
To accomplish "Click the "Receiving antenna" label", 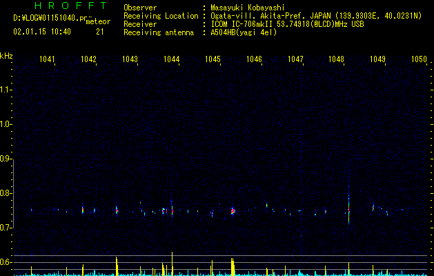I will [159, 32].
